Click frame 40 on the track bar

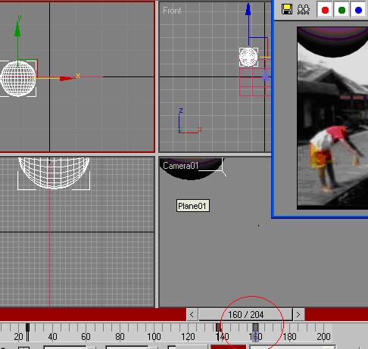52,337
